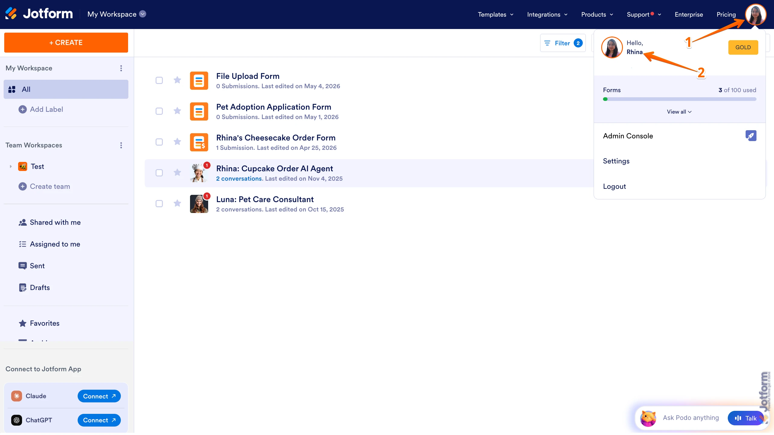Tick Rhina's Cheesecake Order Form checkbox
774x435 pixels.
click(x=159, y=142)
